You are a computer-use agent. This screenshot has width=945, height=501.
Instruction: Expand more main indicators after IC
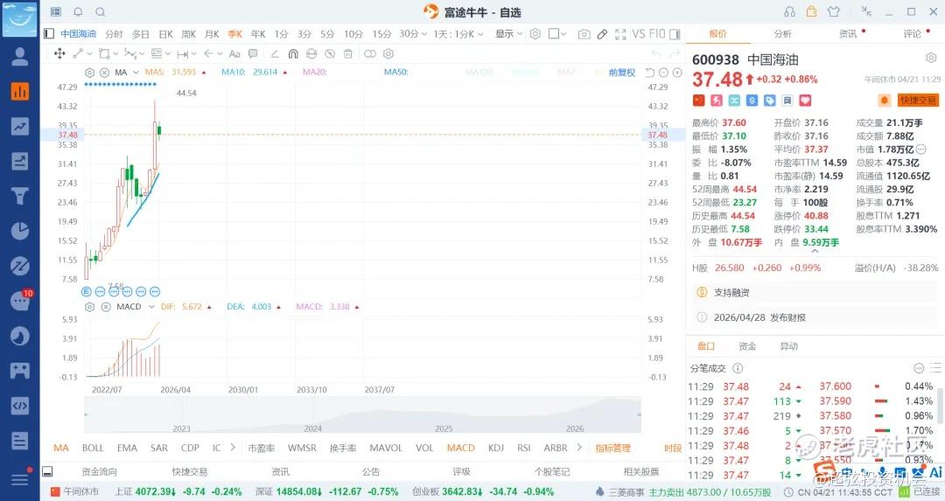tap(233, 448)
